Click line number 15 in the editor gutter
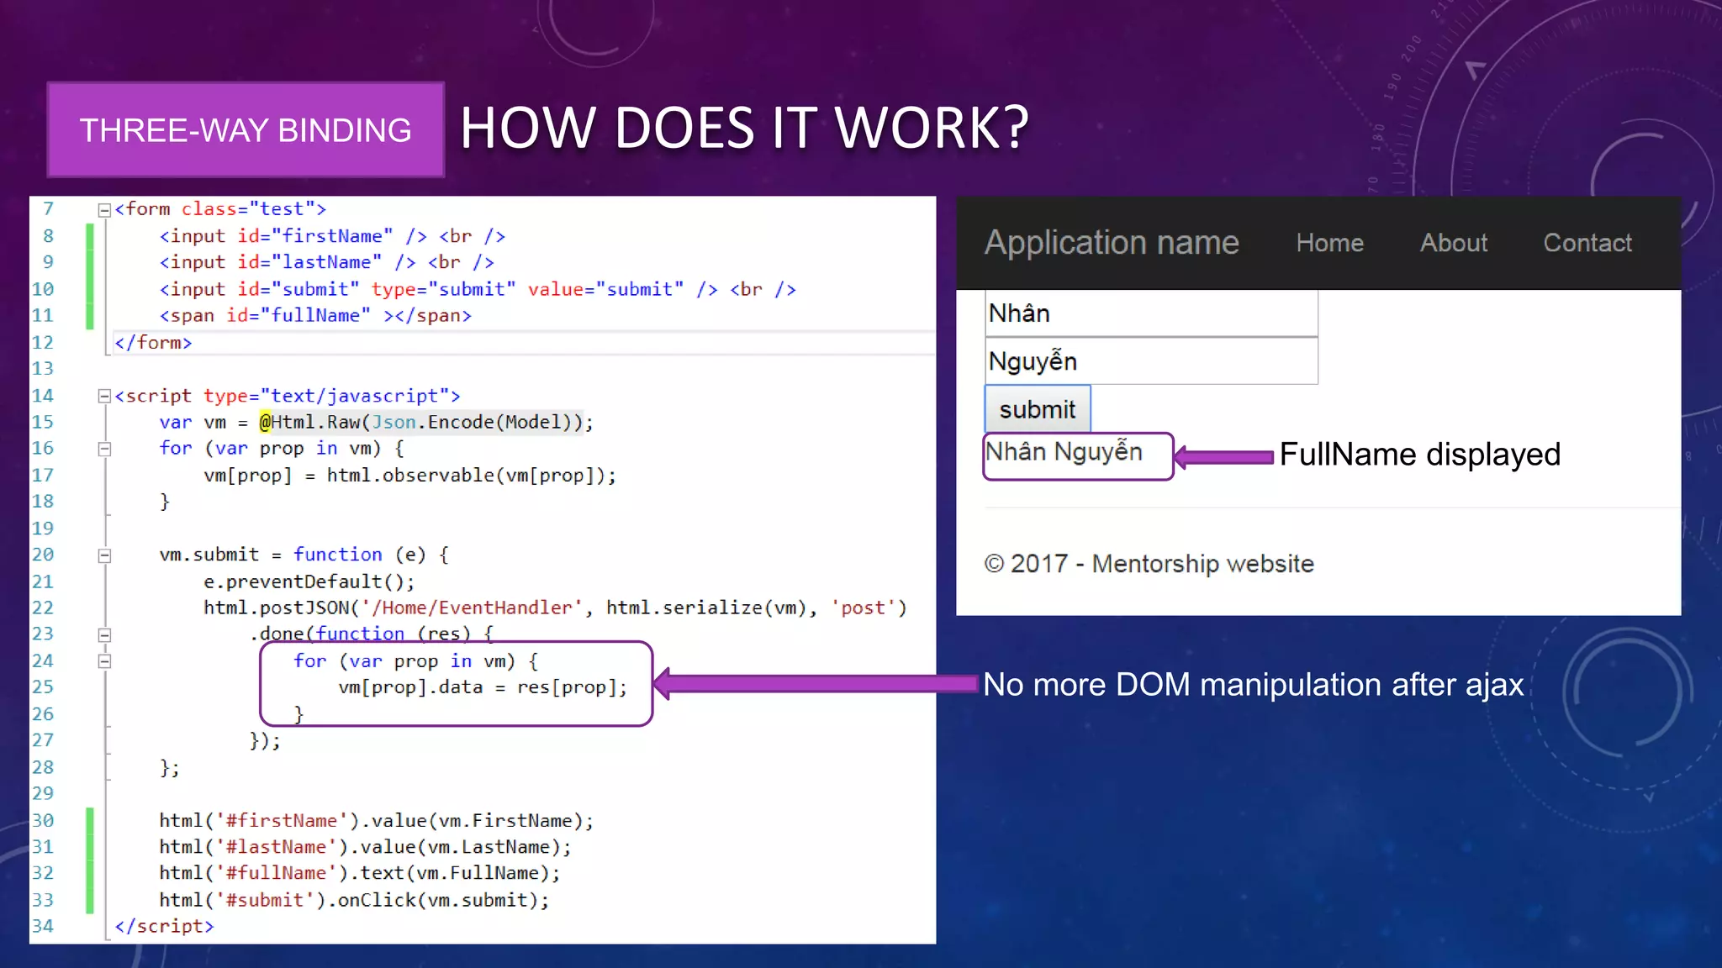1722x968 pixels. click(x=43, y=422)
